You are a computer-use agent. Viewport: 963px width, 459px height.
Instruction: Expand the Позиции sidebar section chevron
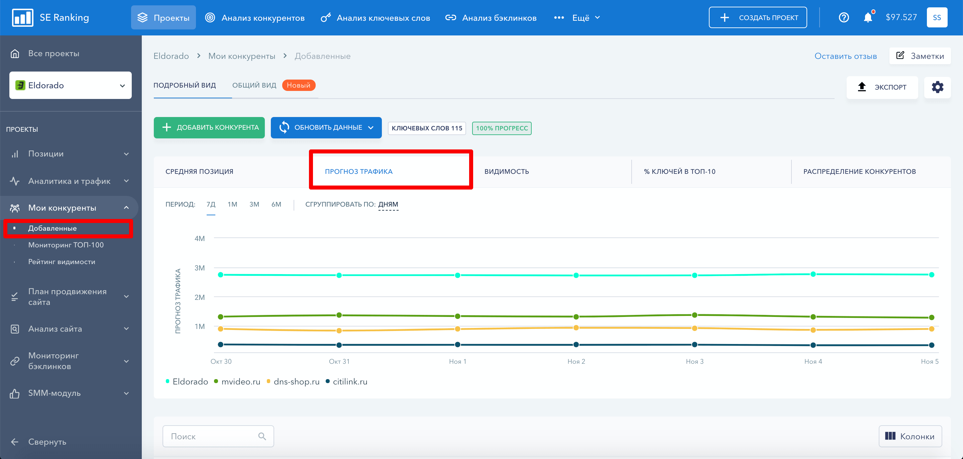coord(126,154)
